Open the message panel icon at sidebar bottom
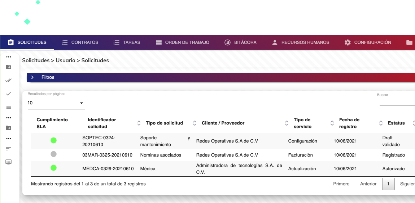The image size is (415, 203). pyautogui.click(x=9, y=162)
